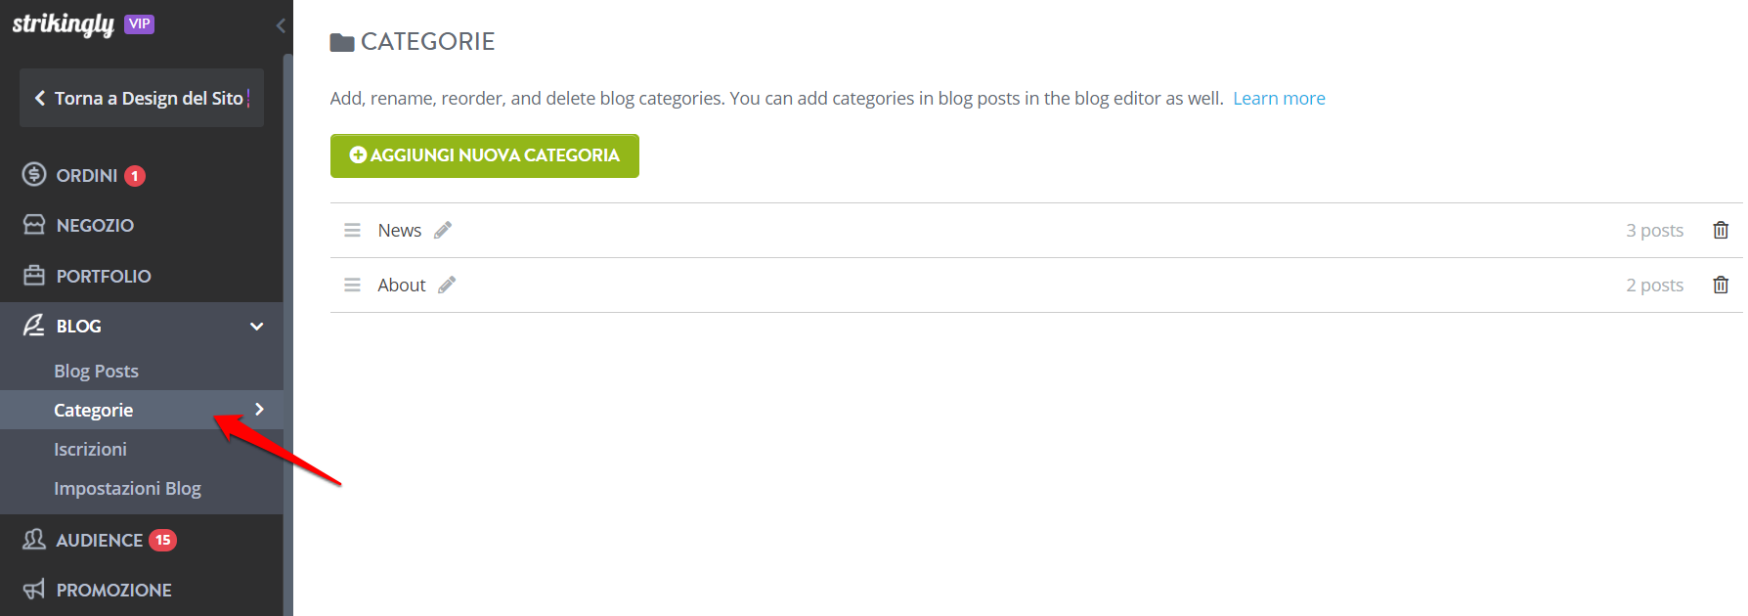Delete the News category with trash icon
1748x616 pixels.
click(x=1721, y=230)
